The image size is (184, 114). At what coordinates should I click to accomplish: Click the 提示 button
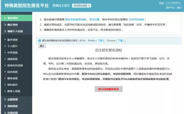click(x=42, y=46)
